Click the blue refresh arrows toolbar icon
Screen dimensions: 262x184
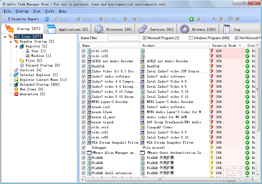click(x=47, y=19)
